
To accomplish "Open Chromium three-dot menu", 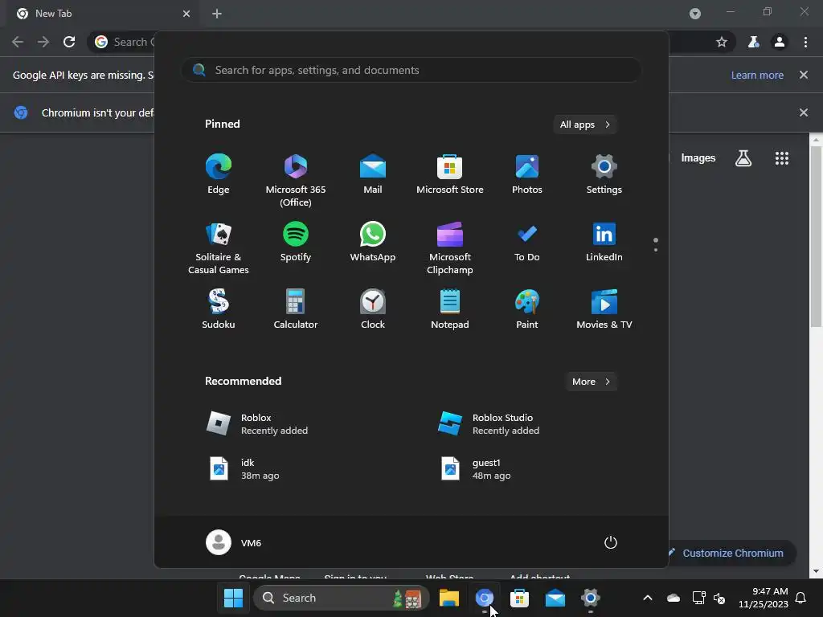I will (x=805, y=42).
